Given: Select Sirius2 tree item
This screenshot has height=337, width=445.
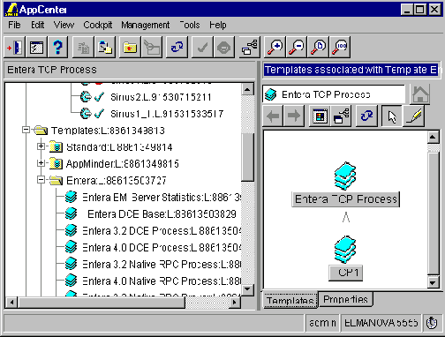Looking at the screenshot, I should click(161, 97).
